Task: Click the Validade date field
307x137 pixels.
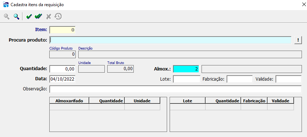Action: point(289,79)
